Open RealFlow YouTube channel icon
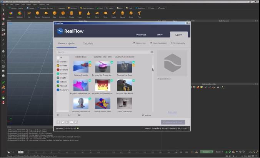The image size is (260, 158). pos(72,122)
